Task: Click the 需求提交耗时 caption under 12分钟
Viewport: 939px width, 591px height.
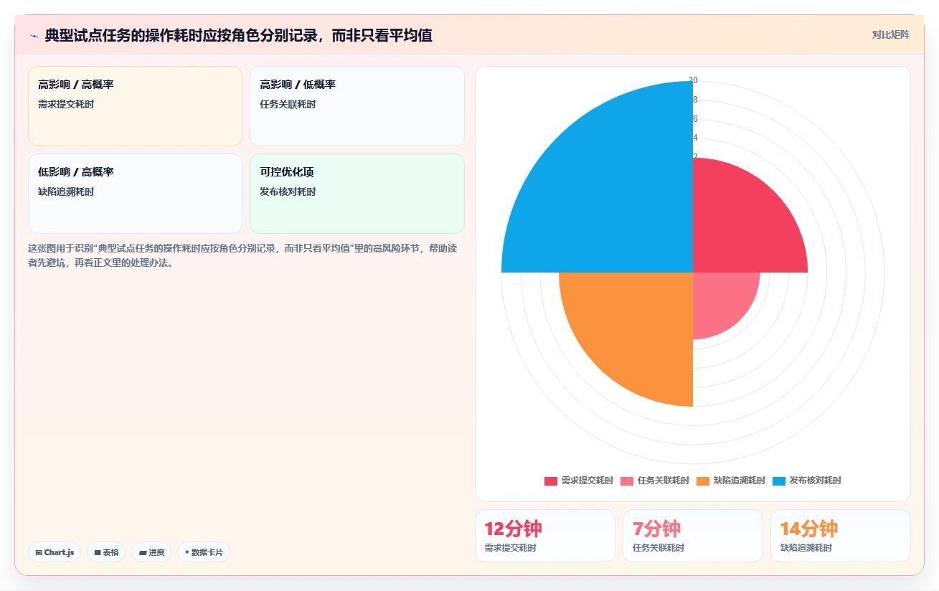Action: [x=511, y=548]
